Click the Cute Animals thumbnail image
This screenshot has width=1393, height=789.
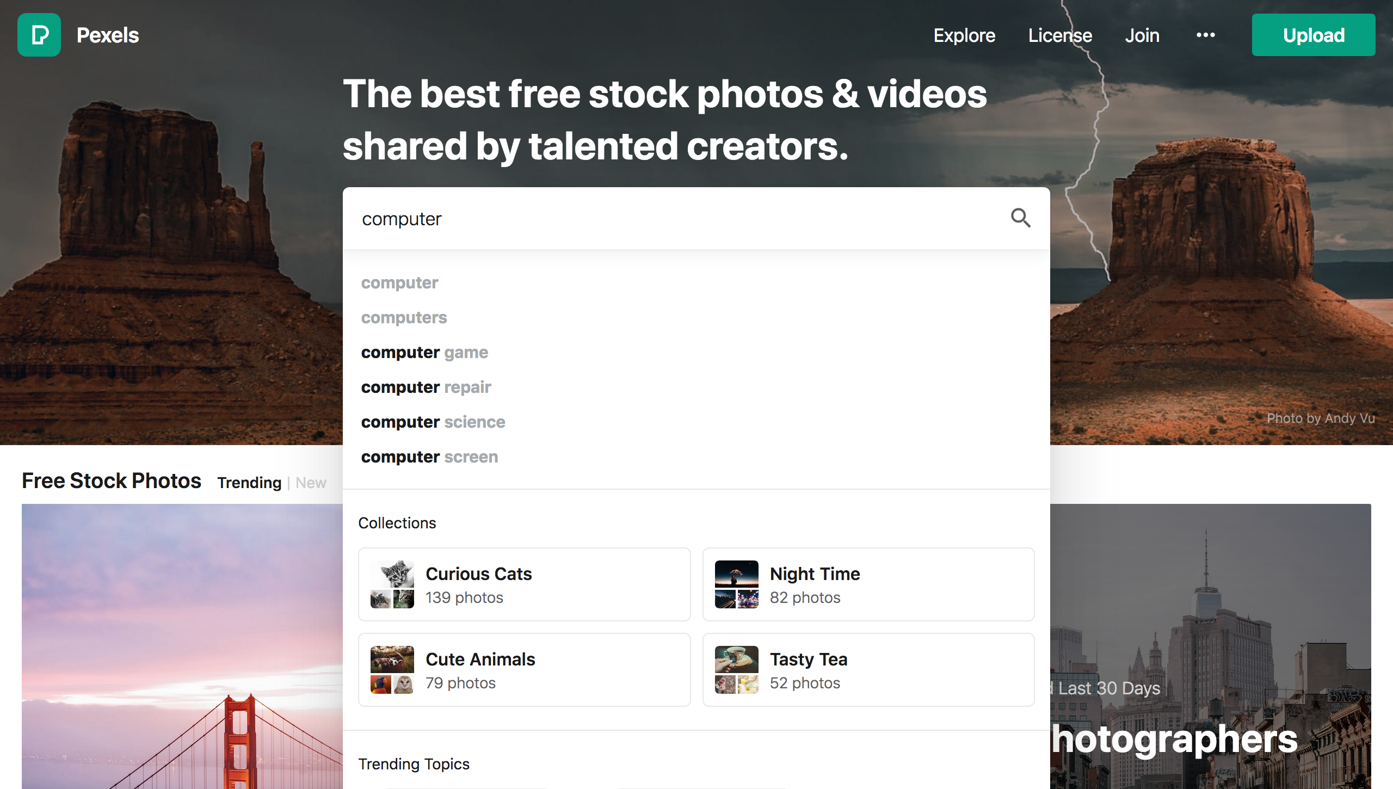pos(392,670)
